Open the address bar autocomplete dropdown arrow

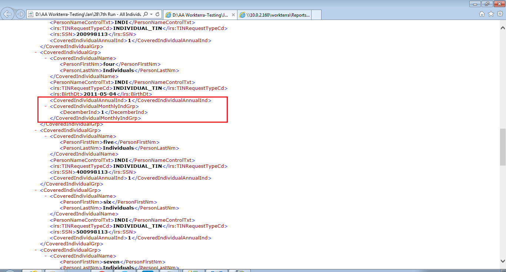click(x=151, y=14)
